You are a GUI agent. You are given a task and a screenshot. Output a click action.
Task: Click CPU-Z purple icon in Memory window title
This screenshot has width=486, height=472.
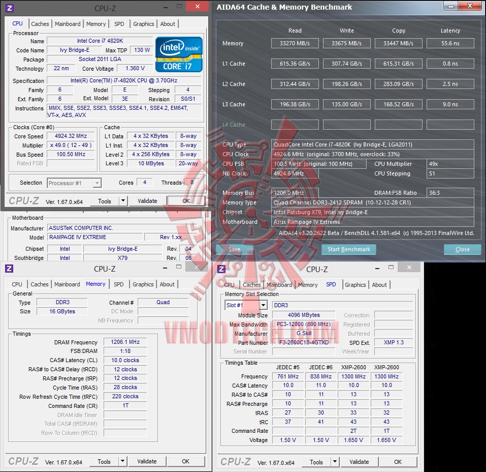pyautogui.click(x=9, y=269)
